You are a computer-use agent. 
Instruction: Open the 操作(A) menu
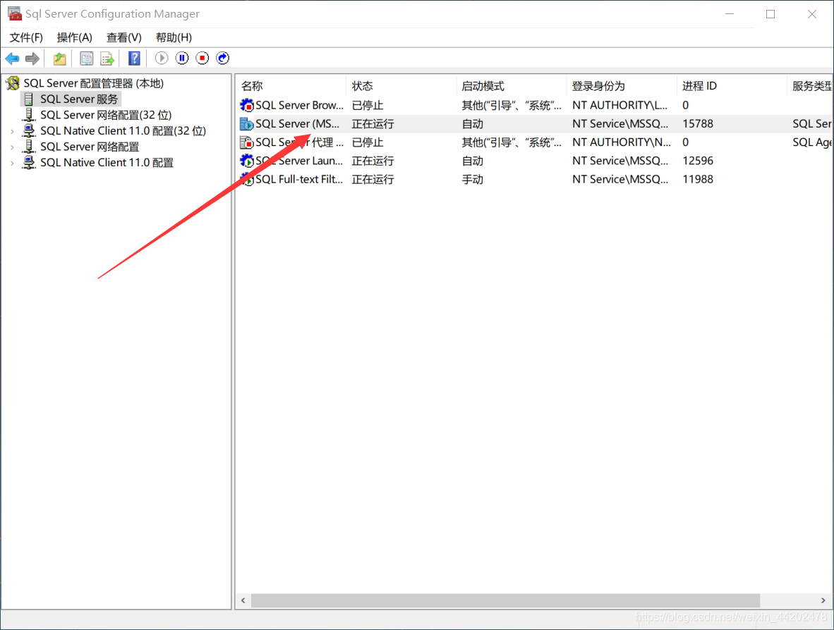point(75,37)
